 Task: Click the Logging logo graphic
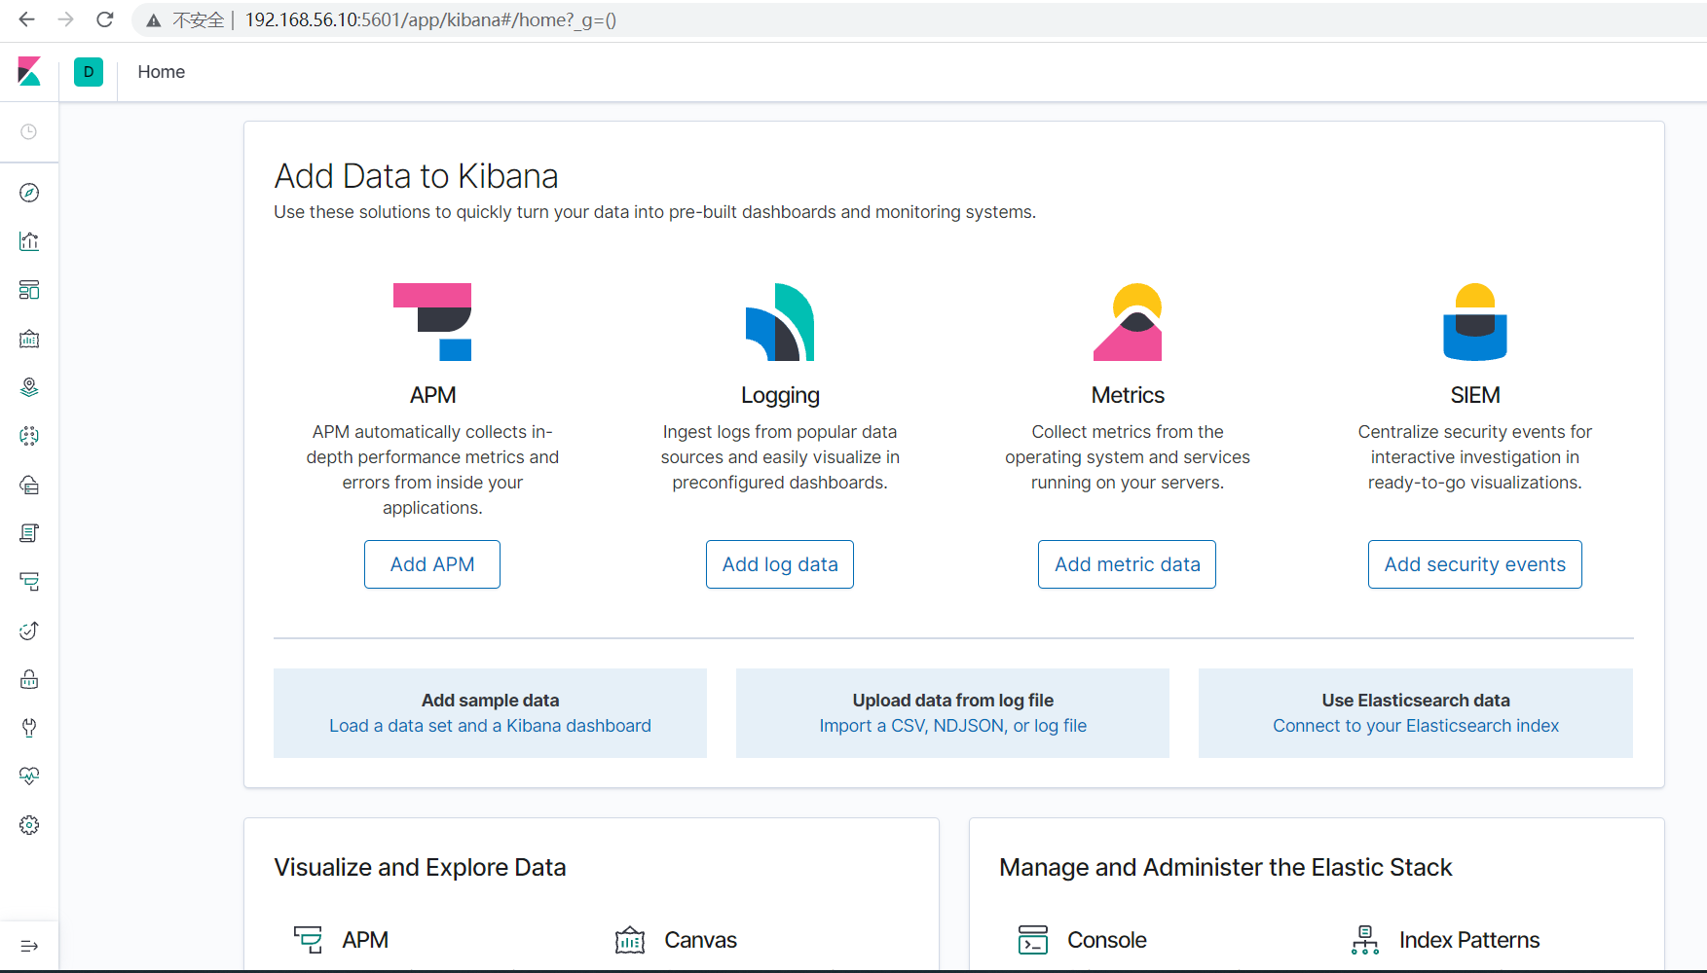pos(780,322)
